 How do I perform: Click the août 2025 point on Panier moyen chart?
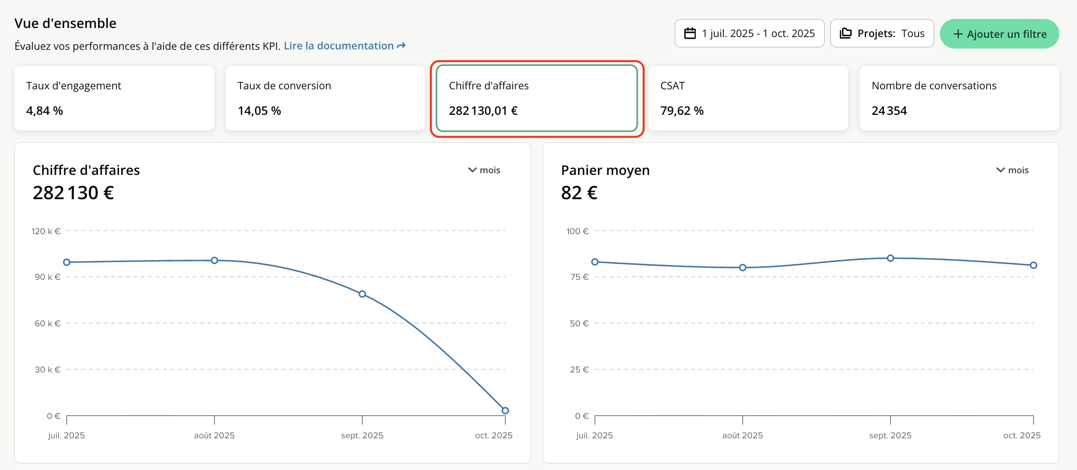coord(743,268)
